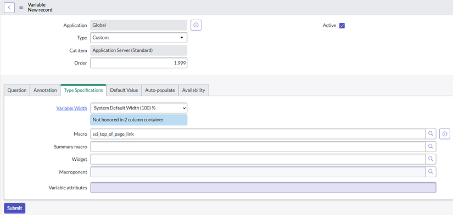Focus the Macro input field
Viewport: 453px width, 215px height.
coord(258,134)
